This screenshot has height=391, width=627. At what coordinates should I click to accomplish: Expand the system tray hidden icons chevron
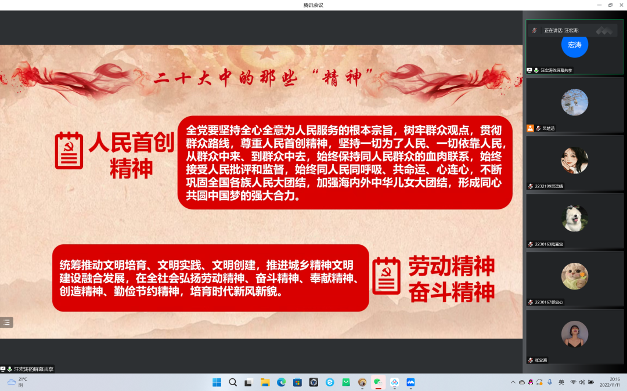pyautogui.click(x=513, y=382)
